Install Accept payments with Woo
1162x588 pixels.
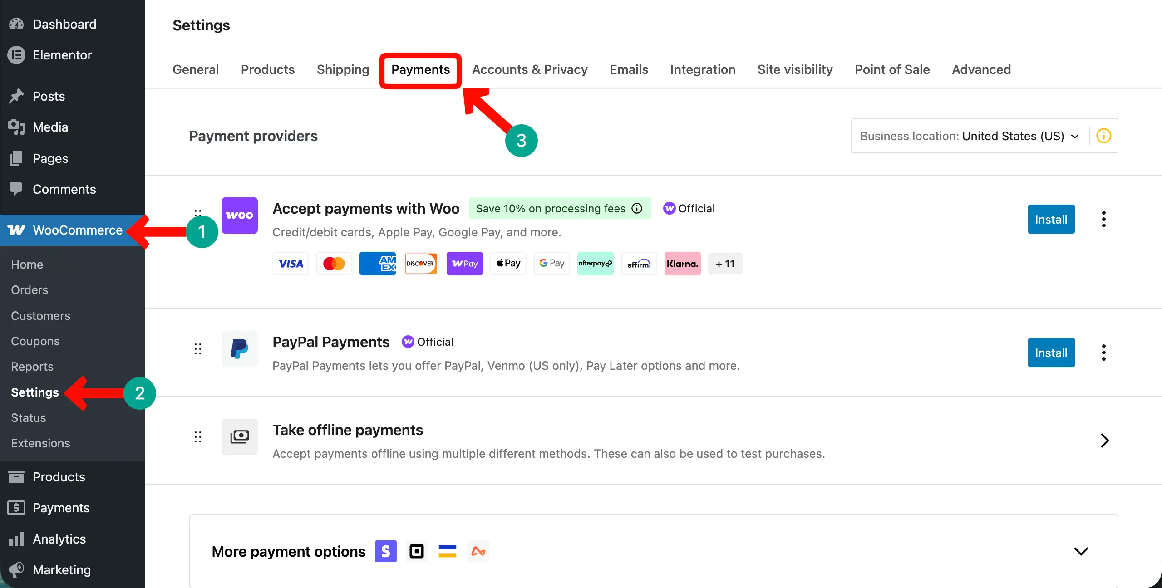[x=1051, y=219]
